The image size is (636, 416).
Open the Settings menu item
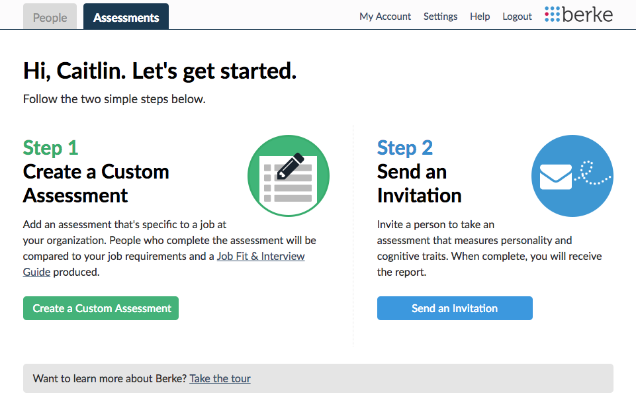coord(440,17)
